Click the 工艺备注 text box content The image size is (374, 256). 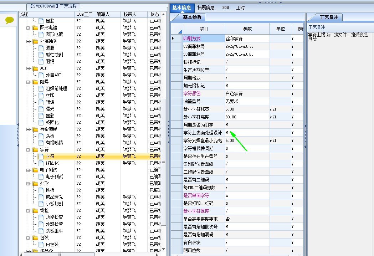(x=338, y=37)
